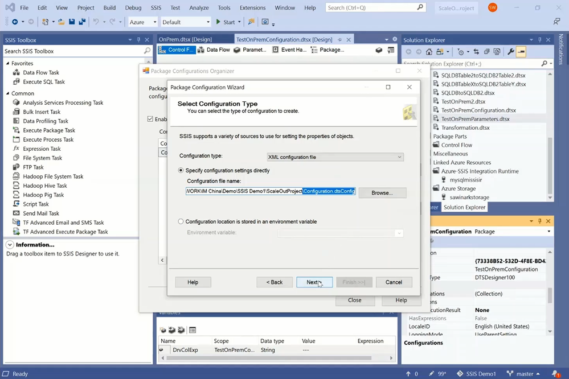Open the Extensions menu
The height and width of the screenshot is (379, 569).
pyautogui.click(x=252, y=7)
